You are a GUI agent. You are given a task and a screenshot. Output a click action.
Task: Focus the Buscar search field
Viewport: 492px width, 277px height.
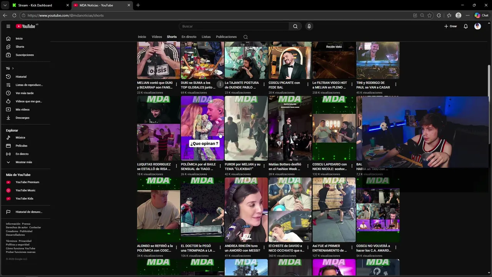234,26
